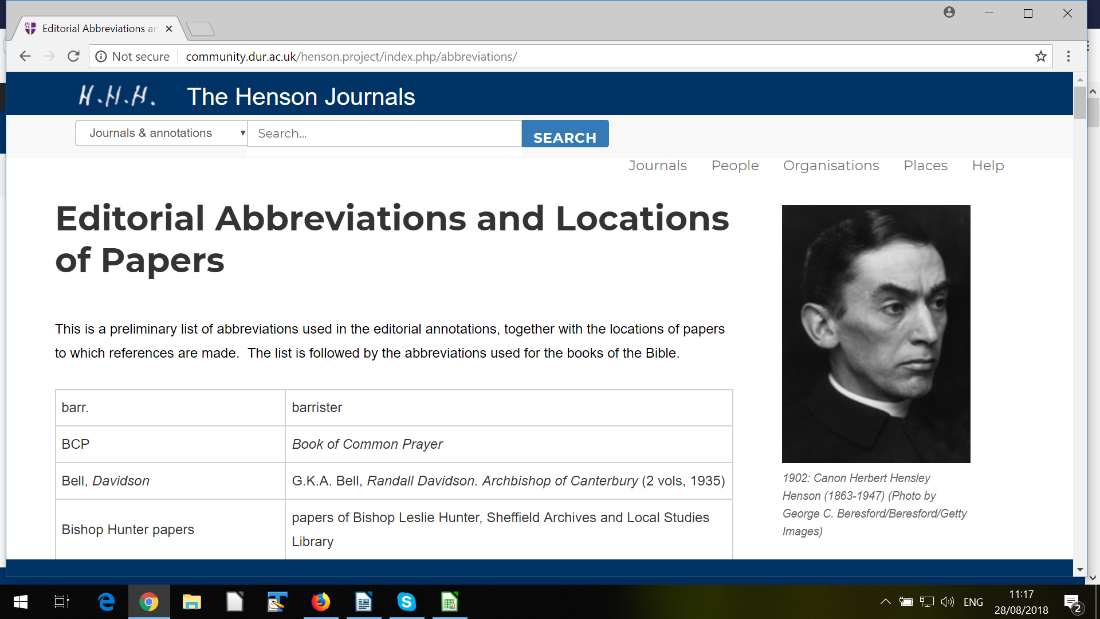Open Skype from the taskbar
1100x619 pixels.
click(406, 602)
